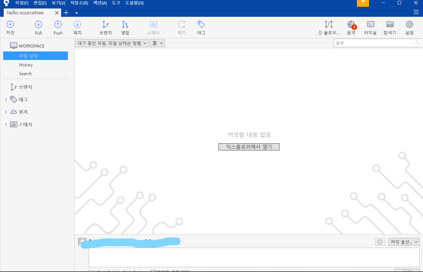Open the 깃 플로우 (Git Flow) tool
Image resolution: width=423 pixels, height=272 pixels.
click(x=329, y=28)
